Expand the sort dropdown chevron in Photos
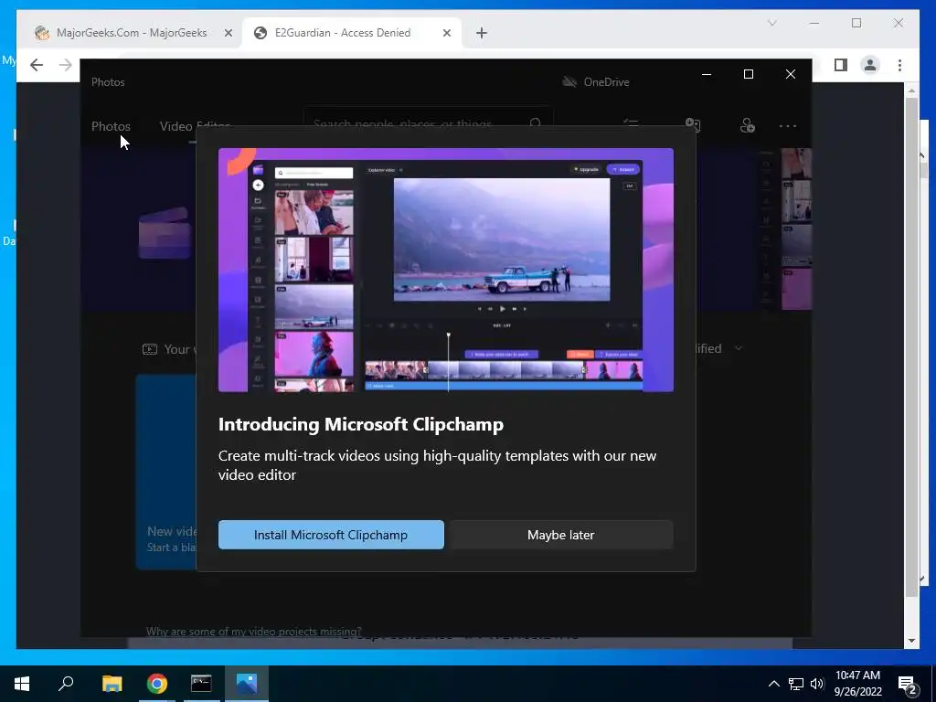 pyautogui.click(x=739, y=348)
